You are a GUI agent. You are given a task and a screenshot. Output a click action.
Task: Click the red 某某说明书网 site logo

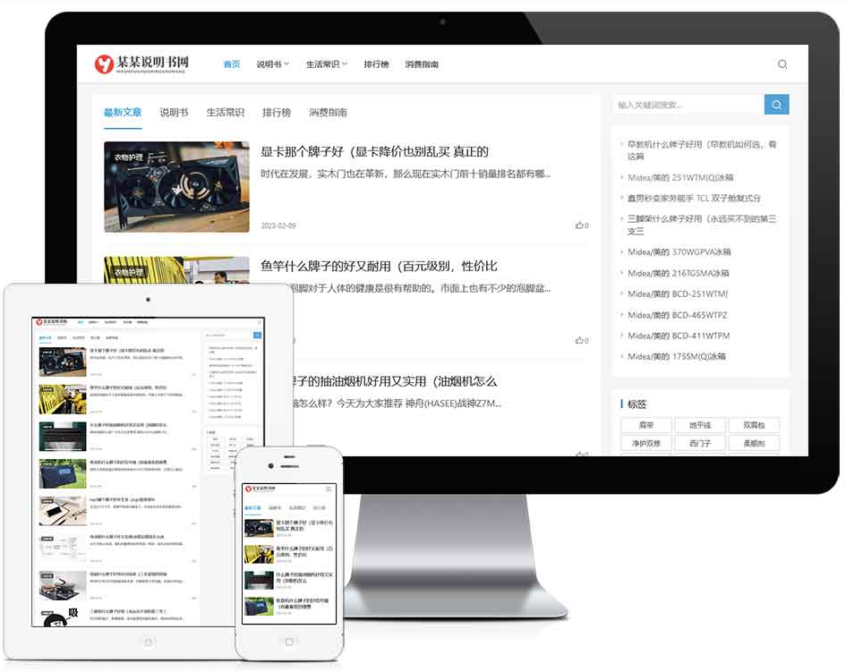[141, 64]
